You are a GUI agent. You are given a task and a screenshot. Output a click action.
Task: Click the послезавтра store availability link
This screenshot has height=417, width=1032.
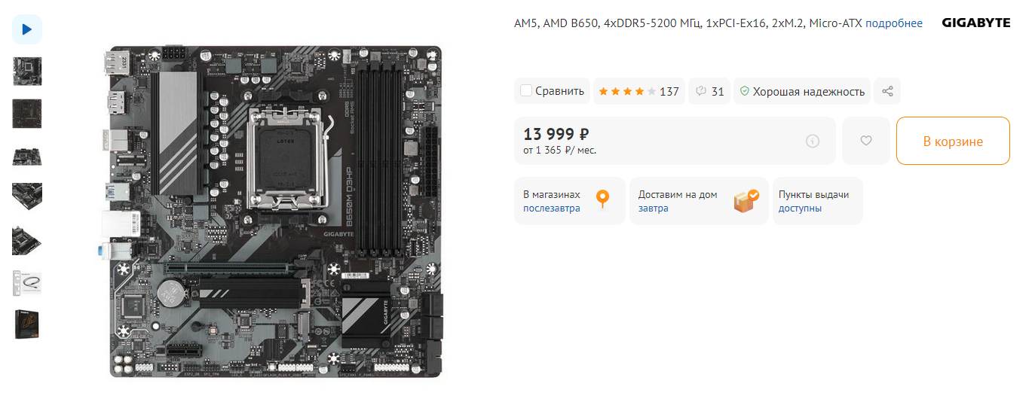[x=552, y=208]
